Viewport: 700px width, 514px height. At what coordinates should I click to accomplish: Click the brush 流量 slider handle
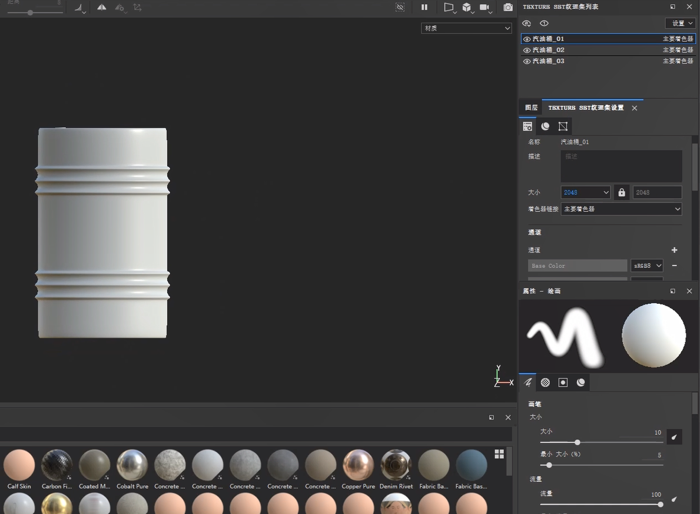(661, 505)
